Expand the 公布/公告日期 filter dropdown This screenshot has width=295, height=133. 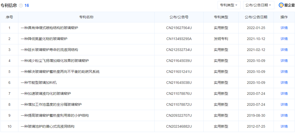pos(258,5)
